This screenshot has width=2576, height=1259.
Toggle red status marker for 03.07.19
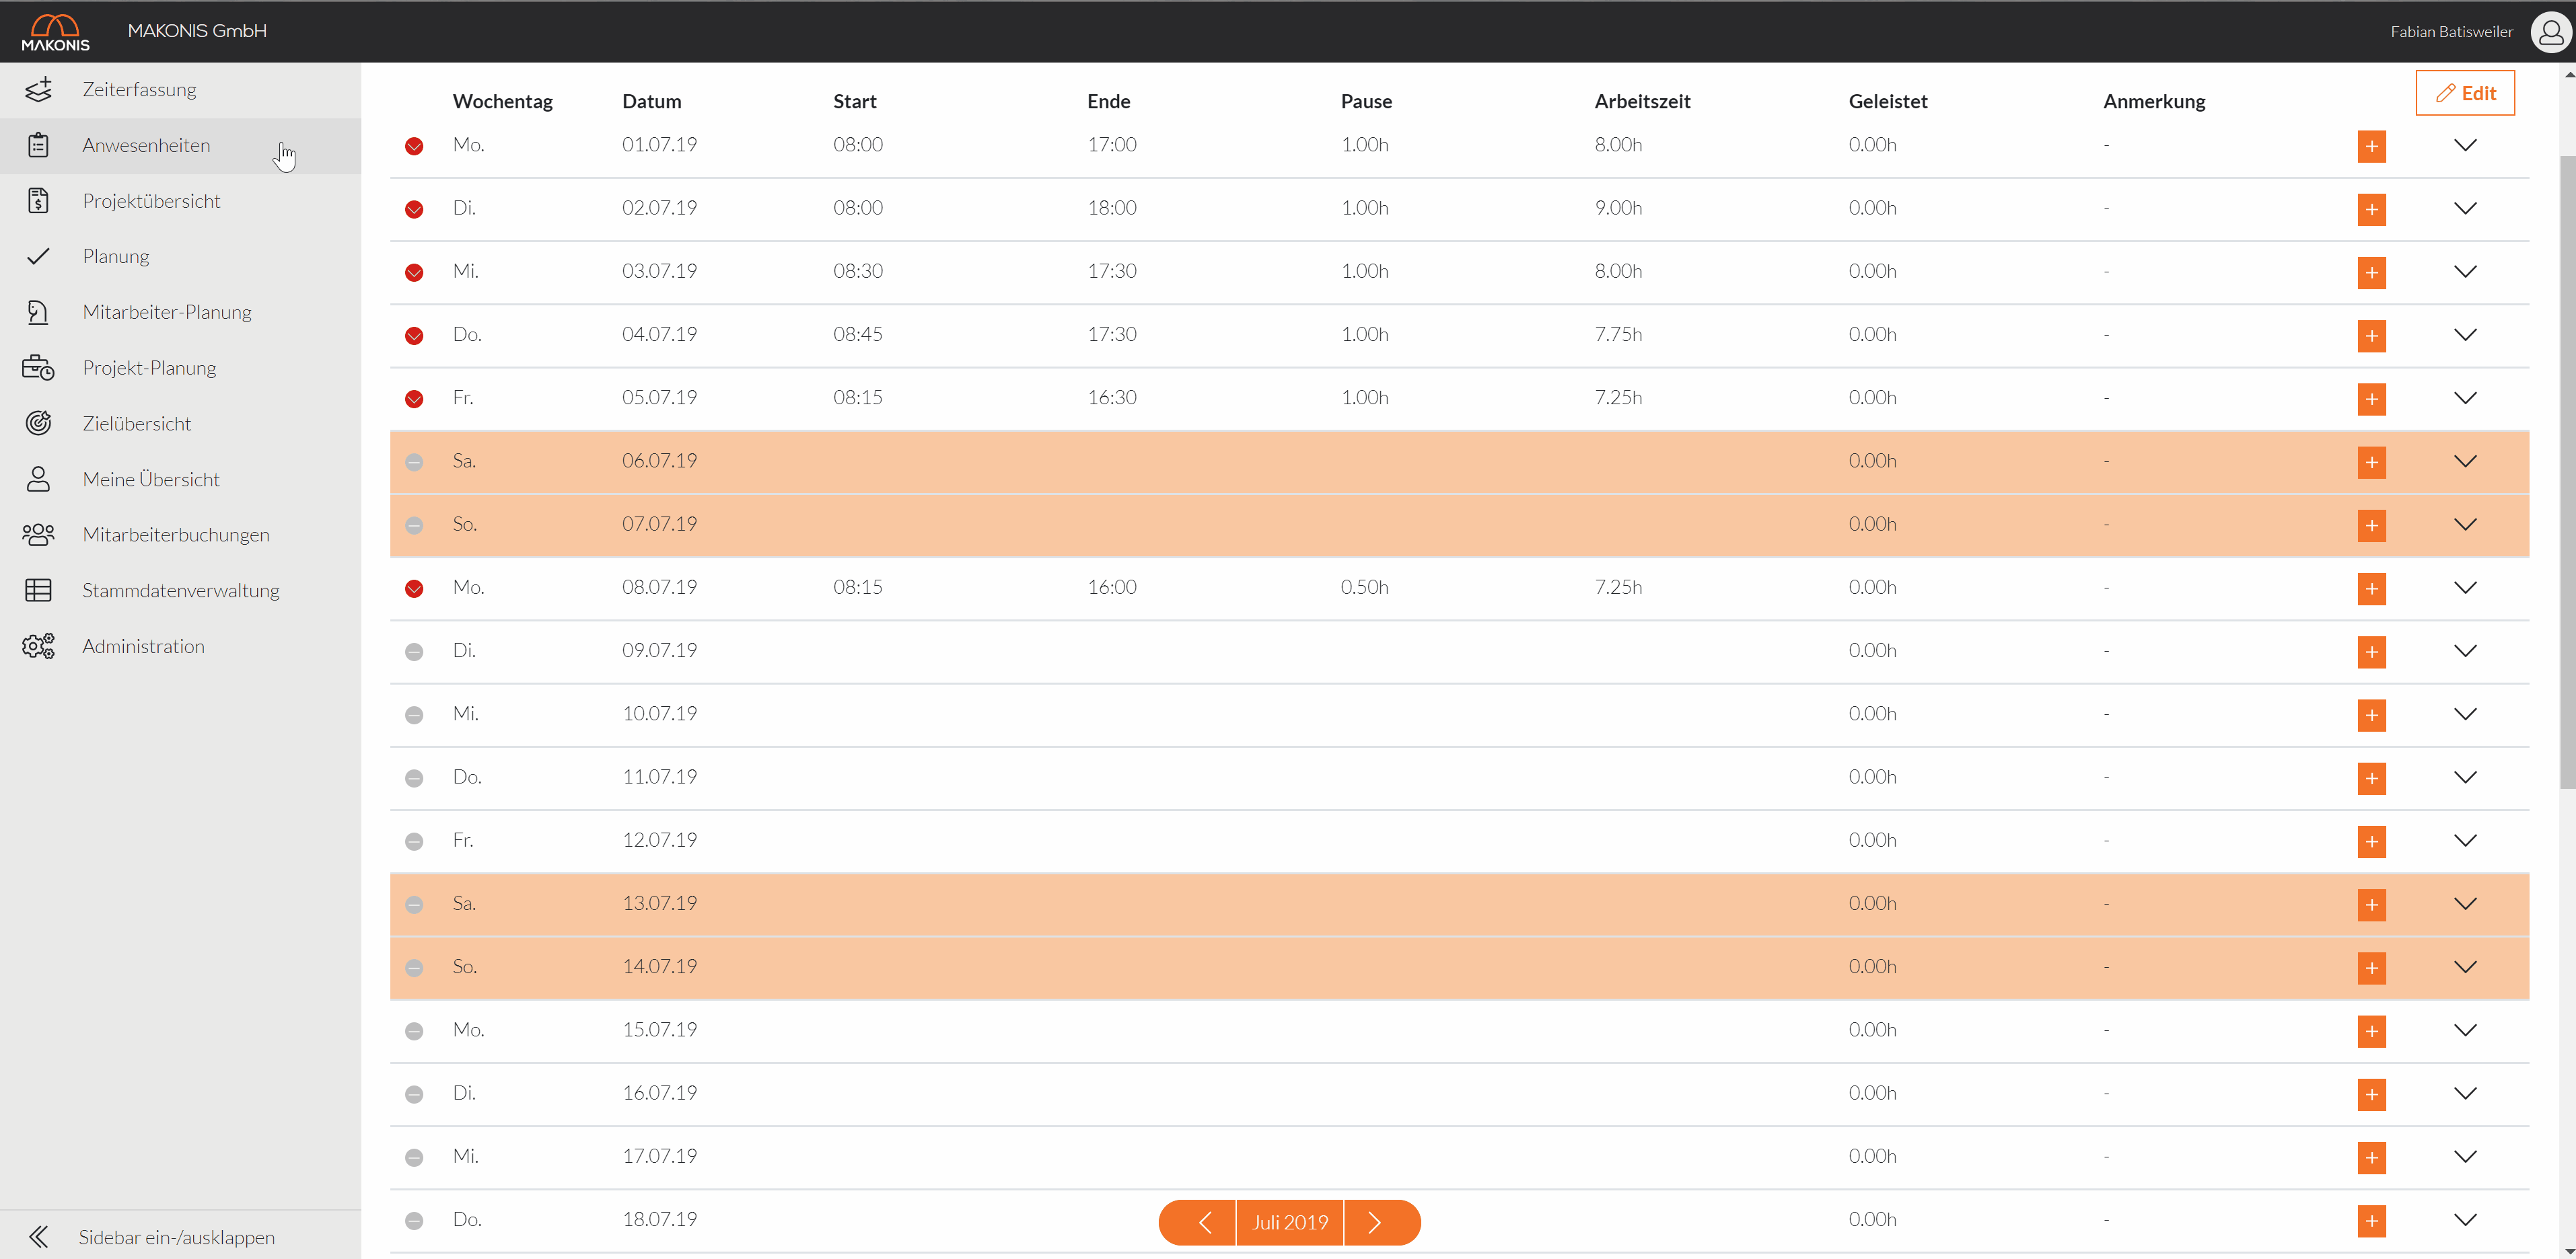click(414, 272)
